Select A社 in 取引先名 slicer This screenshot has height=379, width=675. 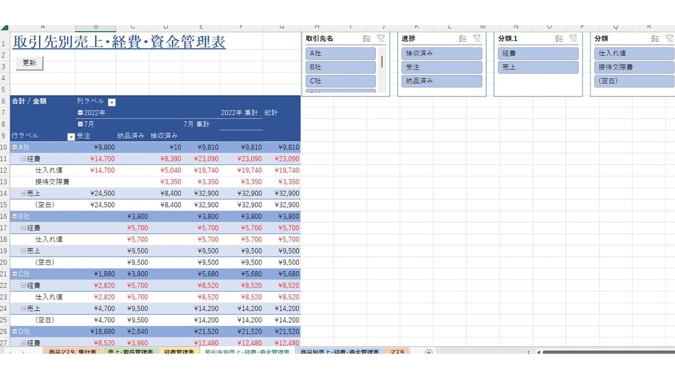coord(340,54)
